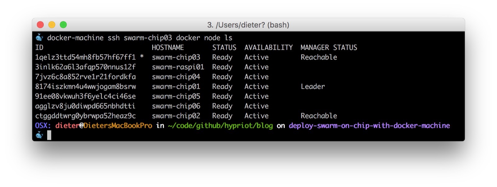Click the whale icon before docker-machine command

pyautogui.click(x=39, y=38)
